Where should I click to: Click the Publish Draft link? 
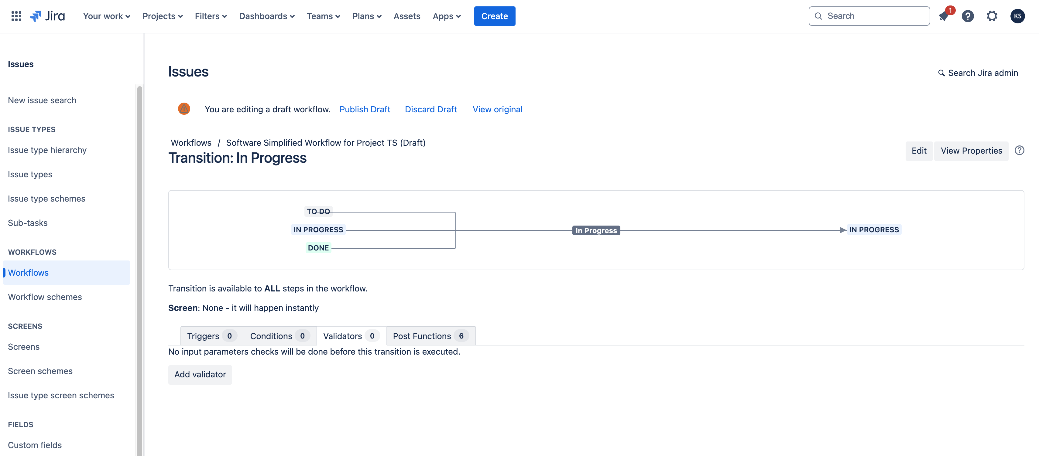pos(365,109)
